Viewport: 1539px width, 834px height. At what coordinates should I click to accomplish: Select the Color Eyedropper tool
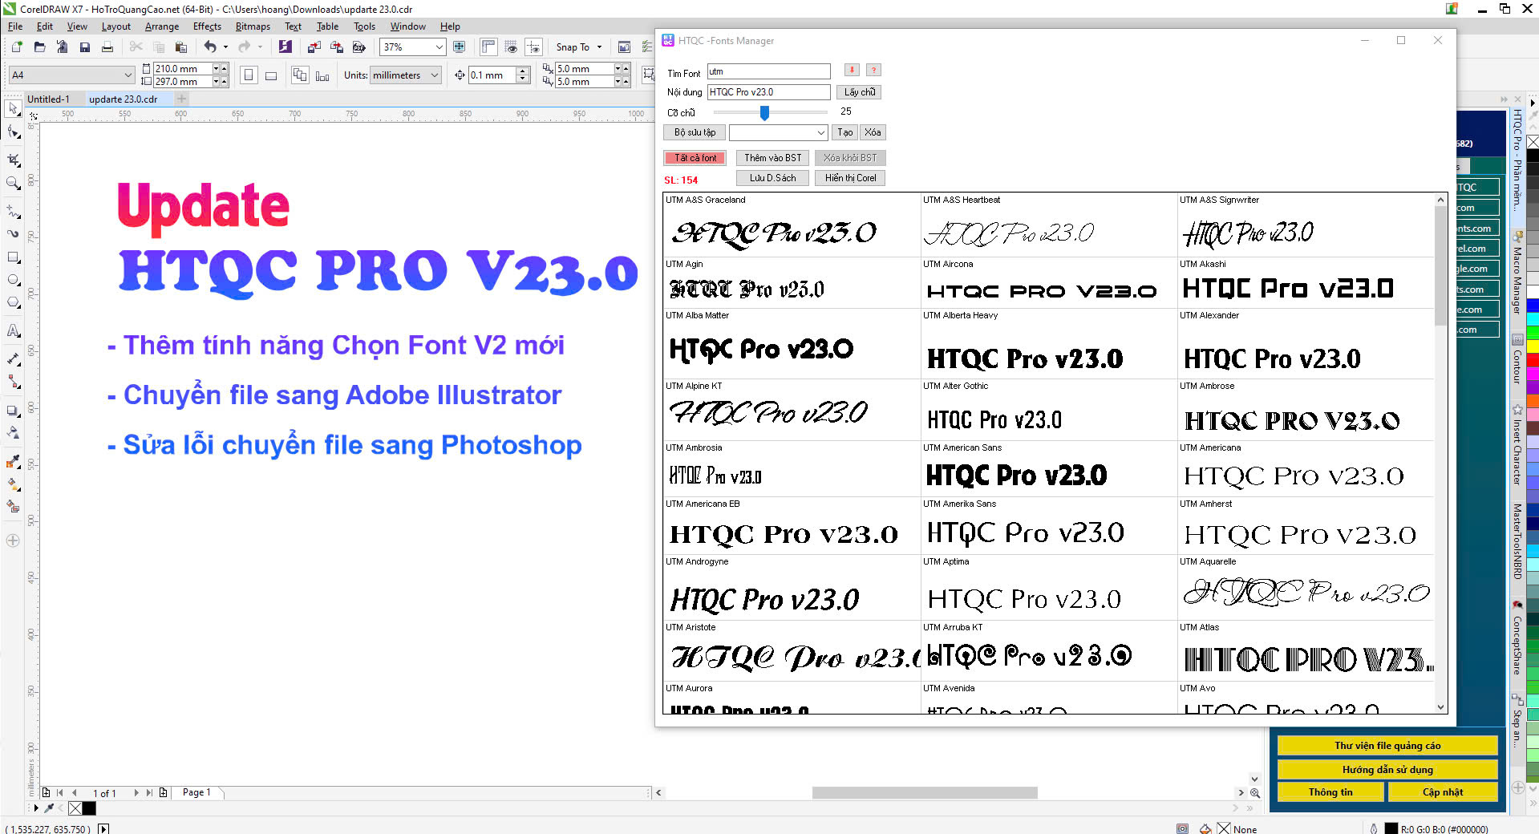tap(13, 461)
